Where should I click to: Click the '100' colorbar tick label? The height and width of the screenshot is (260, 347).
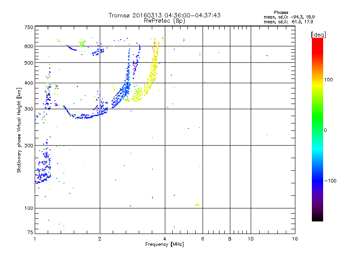coord(328,80)
